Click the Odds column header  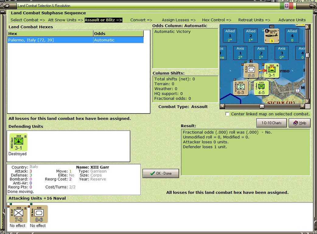tap(118, 33)
